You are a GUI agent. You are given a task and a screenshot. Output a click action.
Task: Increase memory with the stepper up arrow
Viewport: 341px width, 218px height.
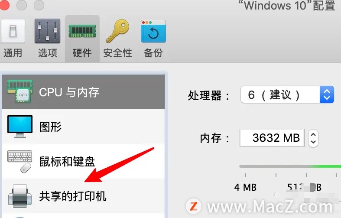pos(313,135)
